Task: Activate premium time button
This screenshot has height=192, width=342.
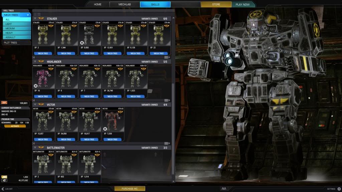Action: pyautogui.click(x=15, y=126)
